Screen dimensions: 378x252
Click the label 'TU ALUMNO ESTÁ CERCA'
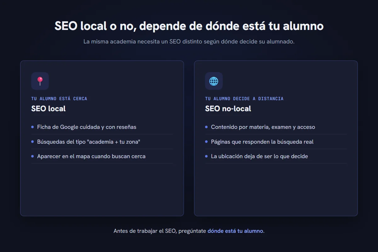(x=59, y=99)
